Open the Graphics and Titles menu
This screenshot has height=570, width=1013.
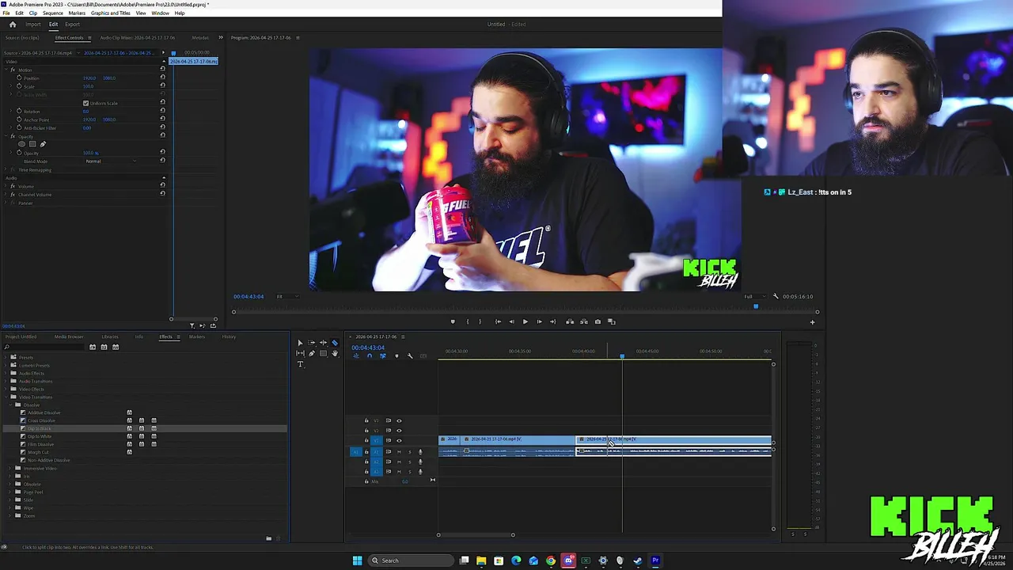(111, 13)
